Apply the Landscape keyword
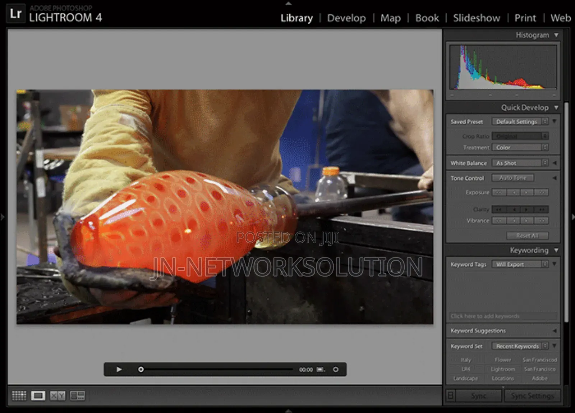The image size is (575, 413). click(466, 379)
